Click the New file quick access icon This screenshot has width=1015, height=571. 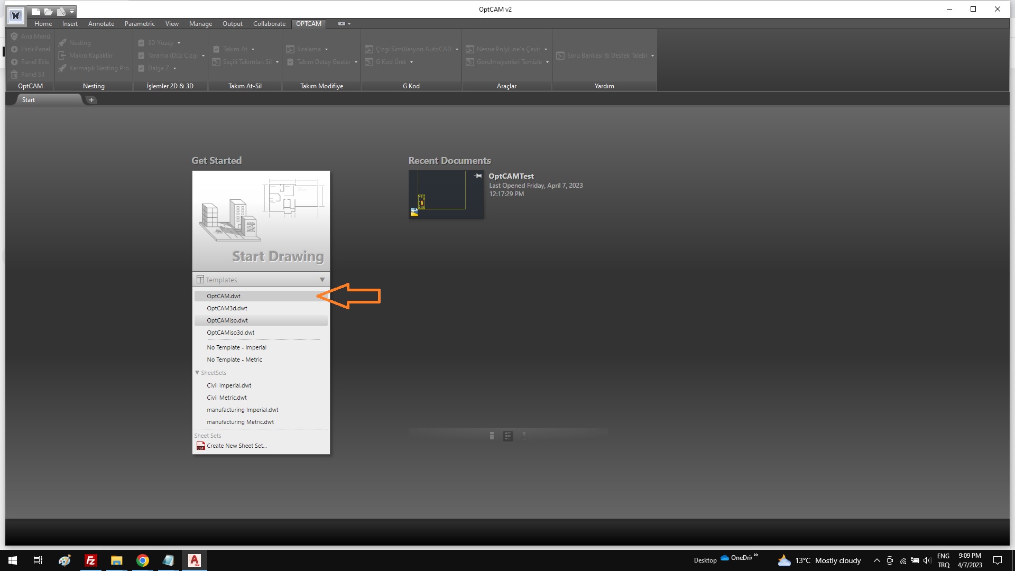coord(36,11)
